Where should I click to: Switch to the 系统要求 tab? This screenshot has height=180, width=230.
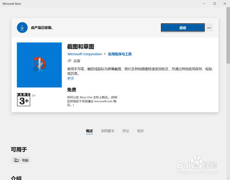[x=108, y=131]
